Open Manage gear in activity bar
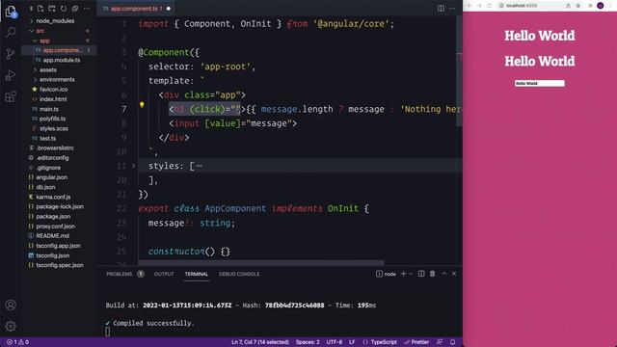The height and width of the screenshot is (347, 617). coord(11,326)
